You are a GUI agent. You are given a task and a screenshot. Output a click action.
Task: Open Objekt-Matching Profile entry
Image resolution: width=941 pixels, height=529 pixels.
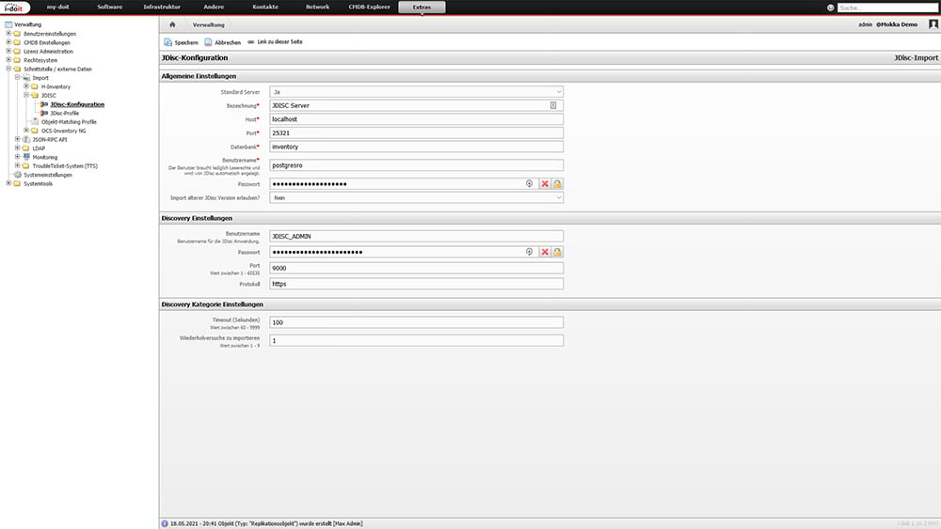pos(69,121)
